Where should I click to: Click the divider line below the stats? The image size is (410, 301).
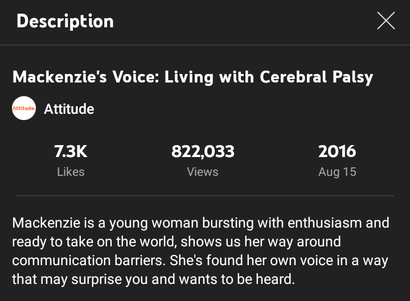(x=205, y=196)
